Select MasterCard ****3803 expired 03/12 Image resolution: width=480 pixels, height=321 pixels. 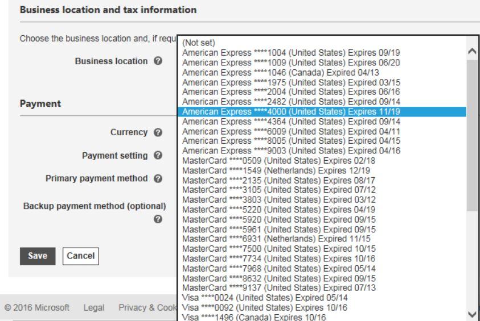[322, 199]
